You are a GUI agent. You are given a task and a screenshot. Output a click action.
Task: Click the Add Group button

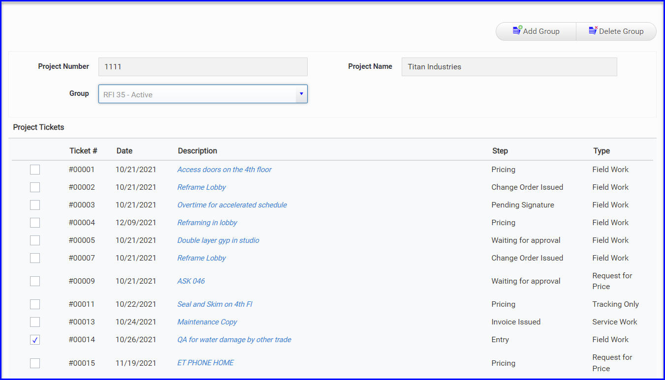click(536, 31)
